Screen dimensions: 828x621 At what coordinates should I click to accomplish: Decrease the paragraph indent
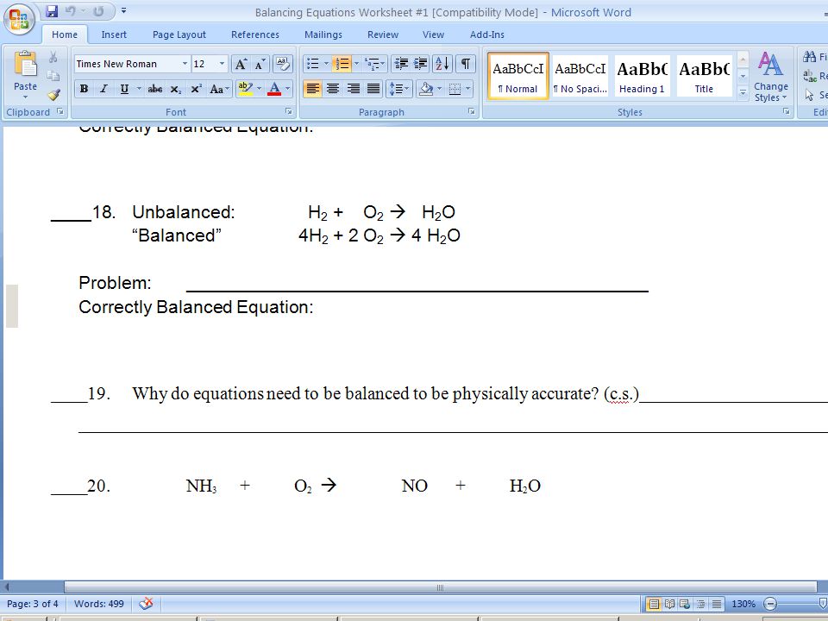[401, 64]
